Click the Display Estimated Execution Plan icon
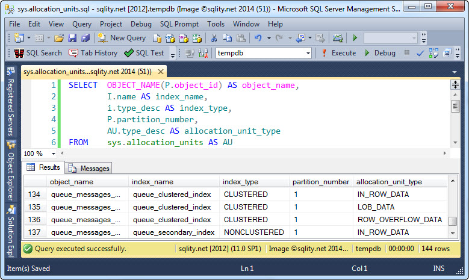The height and width of the screenshot is (280, 469). [433, 53]
